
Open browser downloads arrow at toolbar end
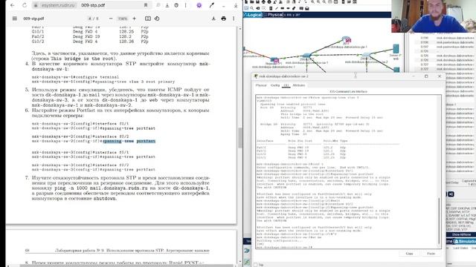click(236, 5)
